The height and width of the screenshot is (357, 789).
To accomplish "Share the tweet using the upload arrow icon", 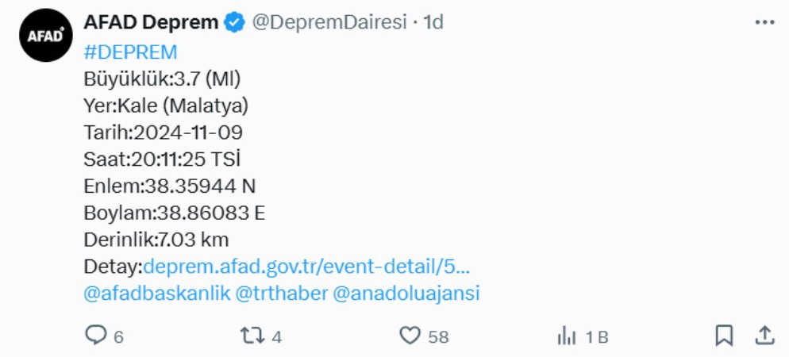I will click(x=764, y=336).
